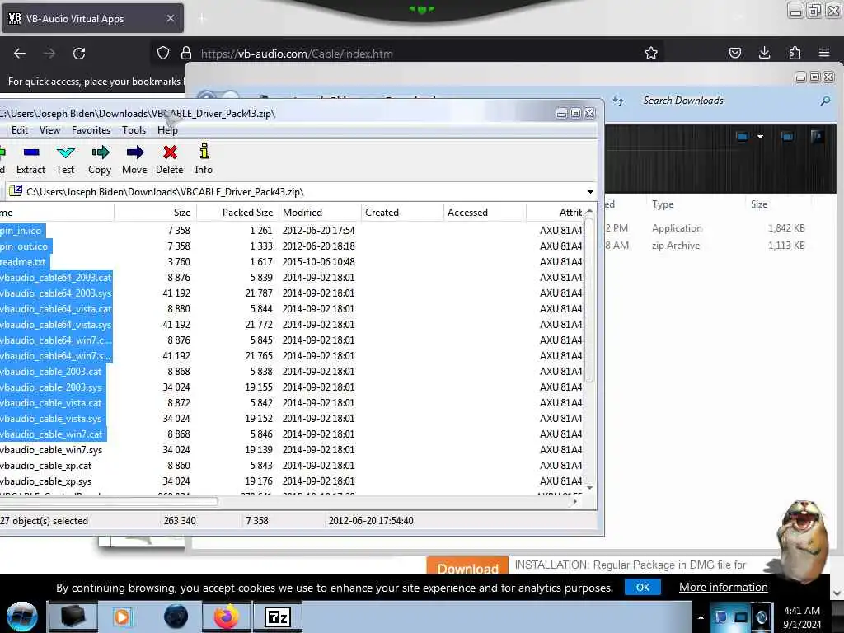Select vbaudio_cable64_vista.sys row

(56, 325)
